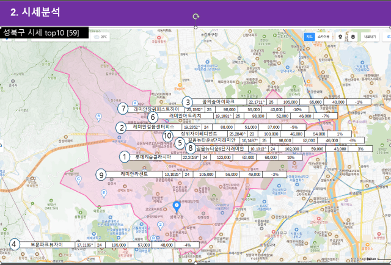Click the weather cloud icon by 28°C
The width and height of the screenshot is (391, 265).
pyautogui.click(x=97, y=37)
